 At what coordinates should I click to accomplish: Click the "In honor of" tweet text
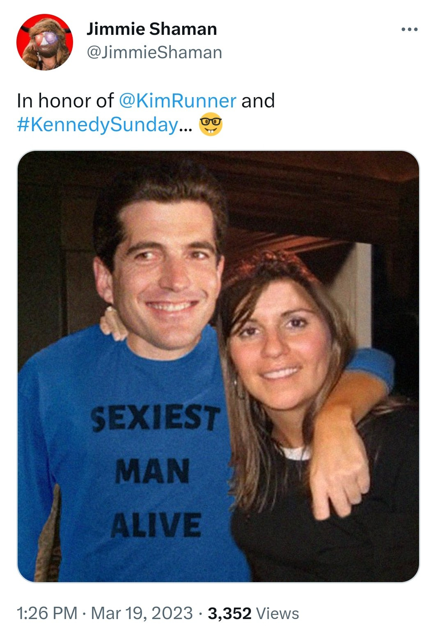65,101
